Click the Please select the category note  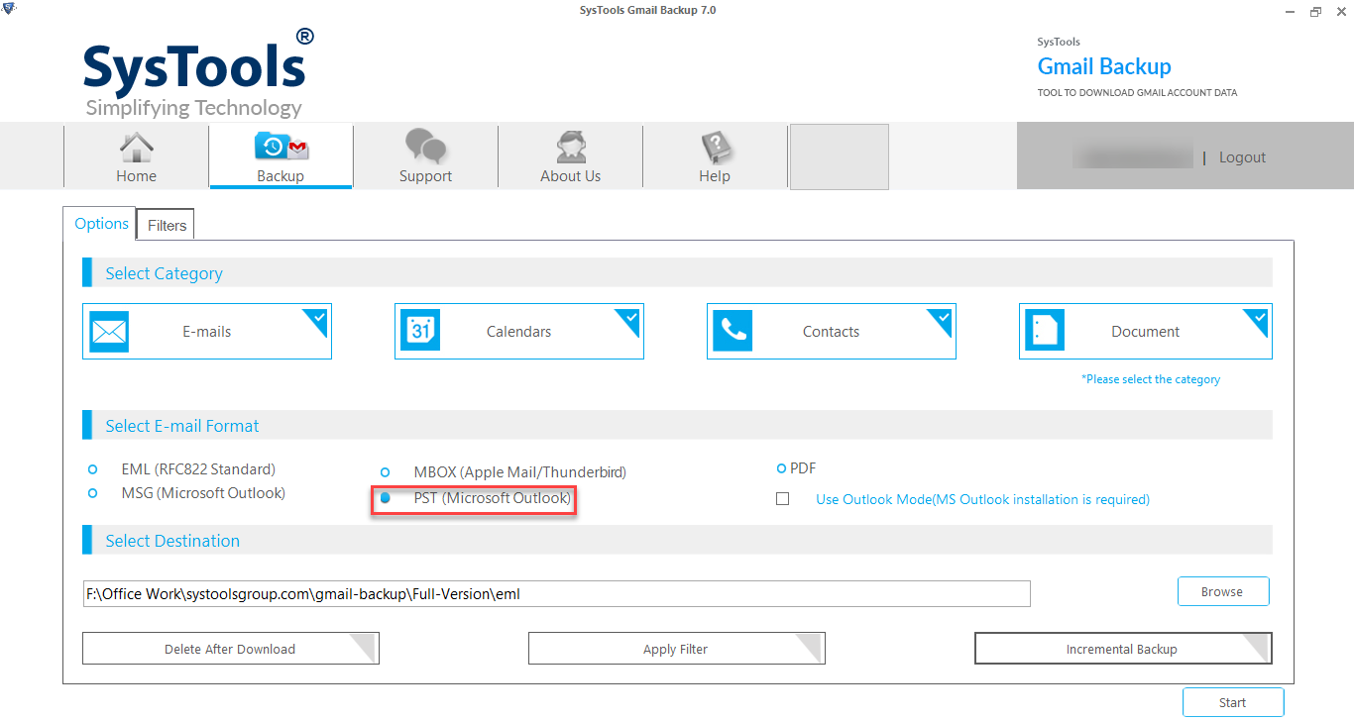coord(1151,379)
